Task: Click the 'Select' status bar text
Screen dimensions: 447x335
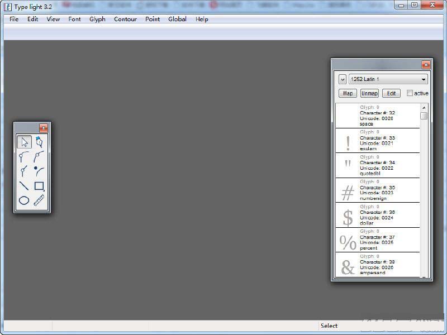Action: pyautogui.click(x=329, y=326)
